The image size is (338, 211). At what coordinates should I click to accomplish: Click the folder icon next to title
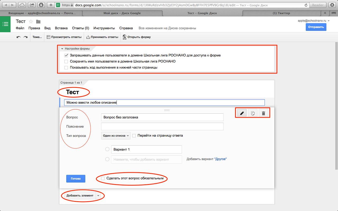point(38,22)
